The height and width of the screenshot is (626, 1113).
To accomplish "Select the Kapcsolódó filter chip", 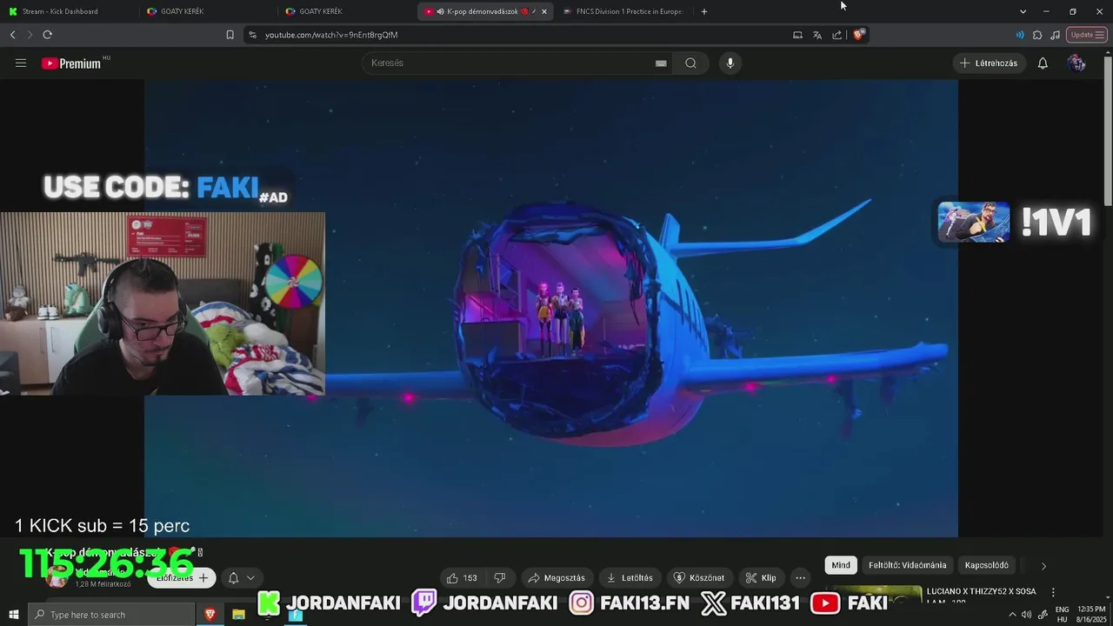I will (x=987, y=565).
